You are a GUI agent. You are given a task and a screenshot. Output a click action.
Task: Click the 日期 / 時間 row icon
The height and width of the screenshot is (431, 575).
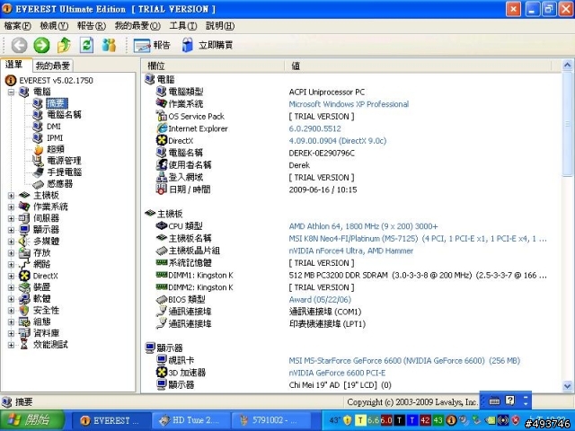[x=162, y=189]
